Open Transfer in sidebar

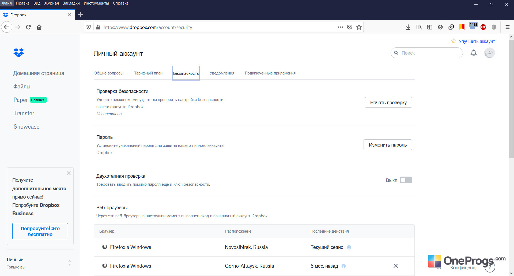pyautogui.click(x=24, y=113)
